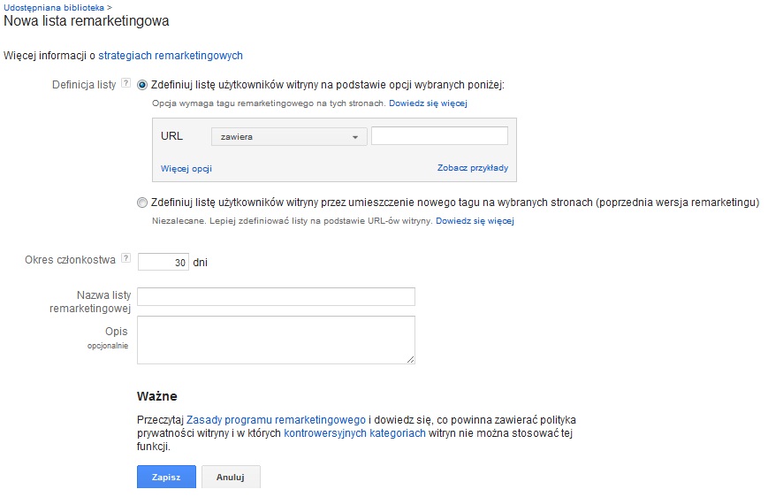Screen dimensions: 768x497
Task: Select the radio option to define list by URL options
Action: (142, 85)
